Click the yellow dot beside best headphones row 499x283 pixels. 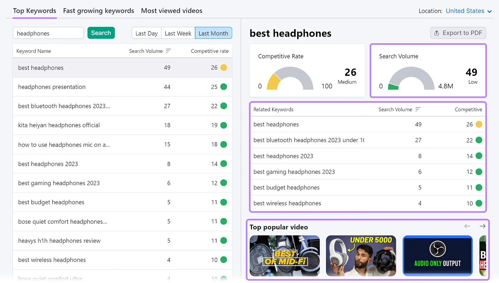pos(223,68)
